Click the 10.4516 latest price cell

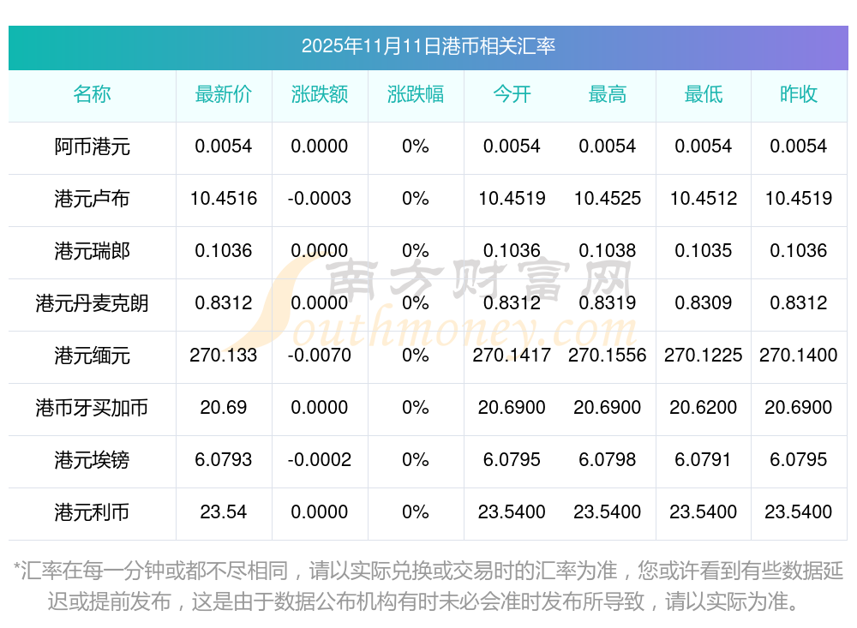coord(224,199)
